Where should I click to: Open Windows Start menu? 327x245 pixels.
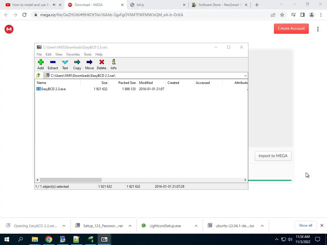7,239
